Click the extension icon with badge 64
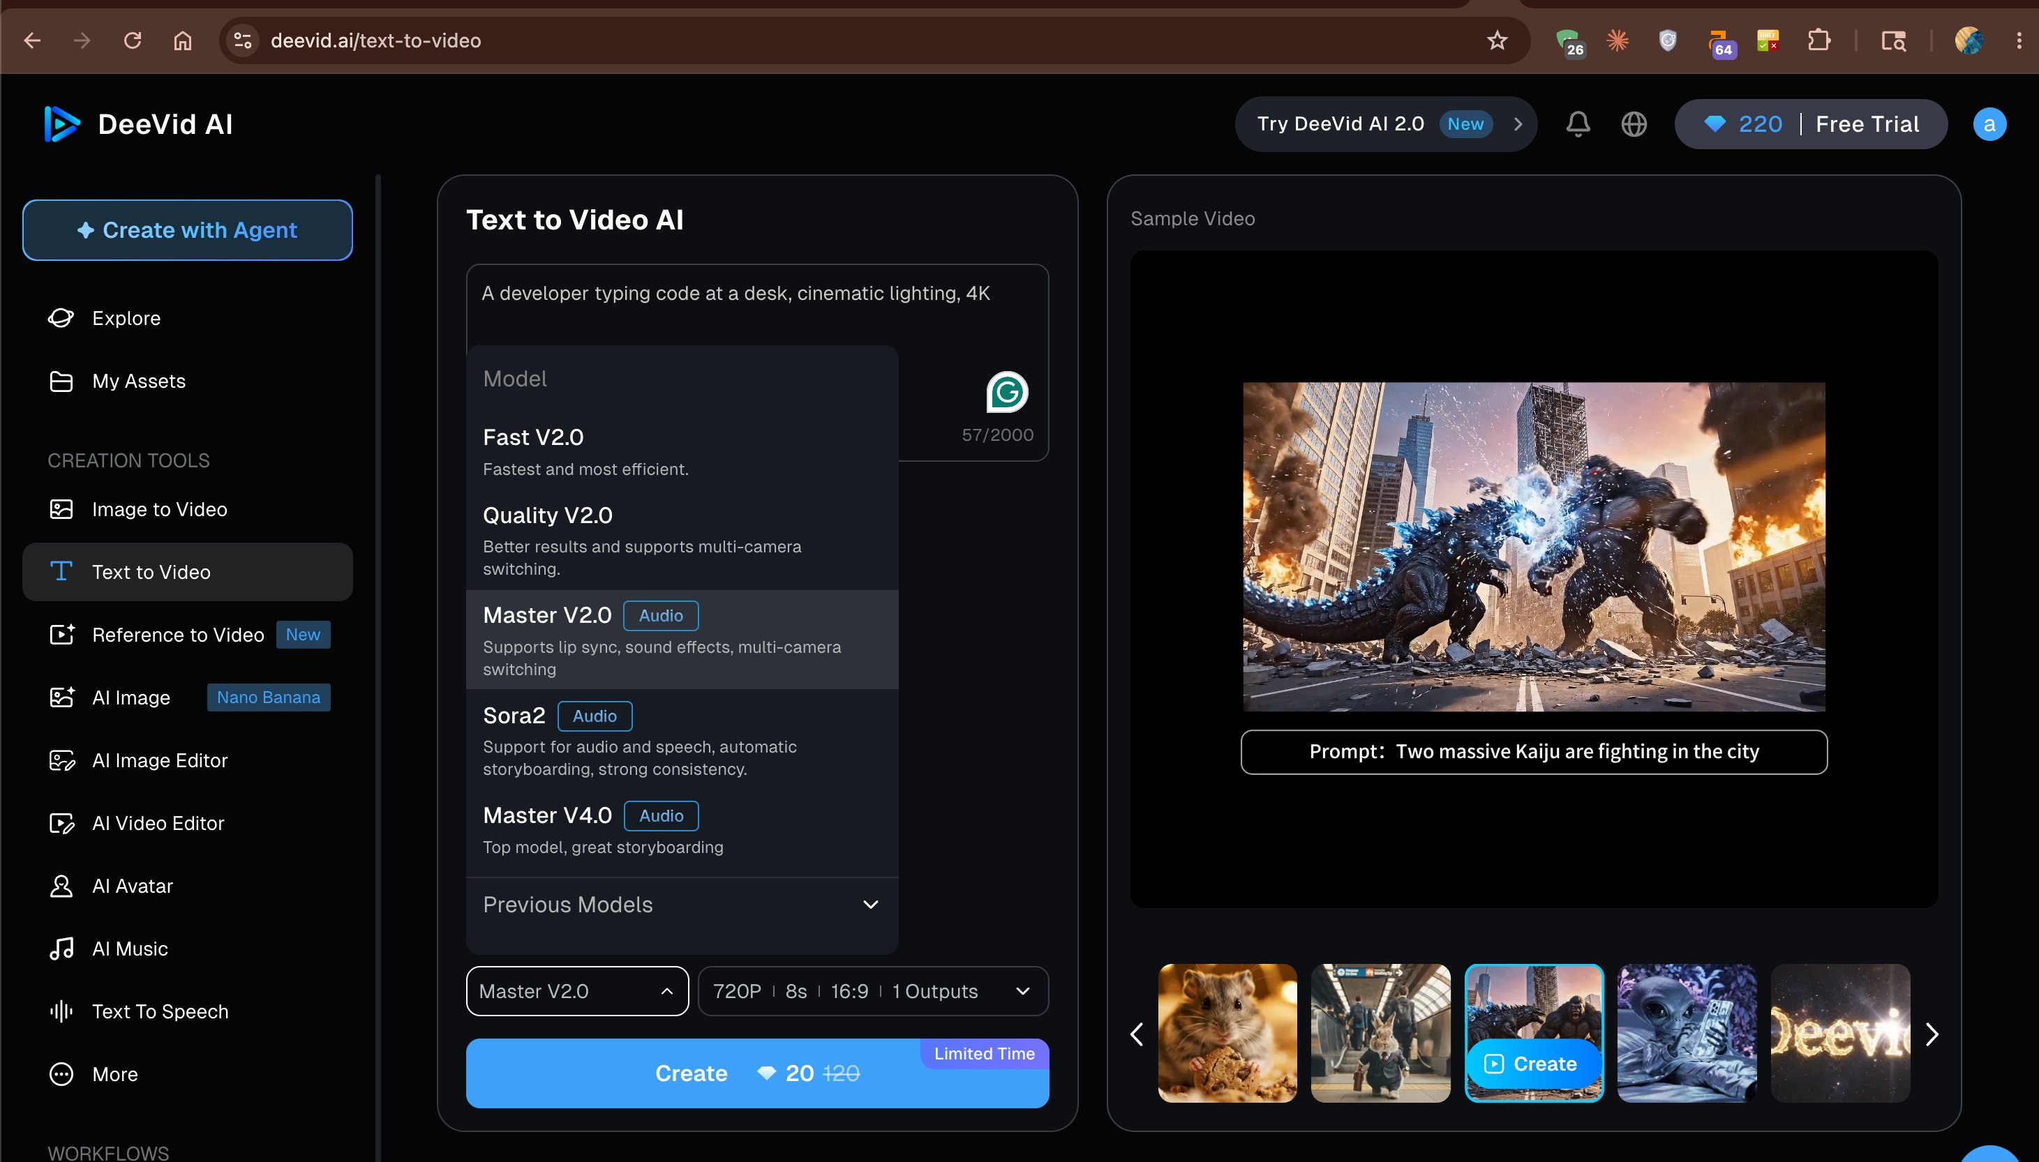 (1721, 43)
